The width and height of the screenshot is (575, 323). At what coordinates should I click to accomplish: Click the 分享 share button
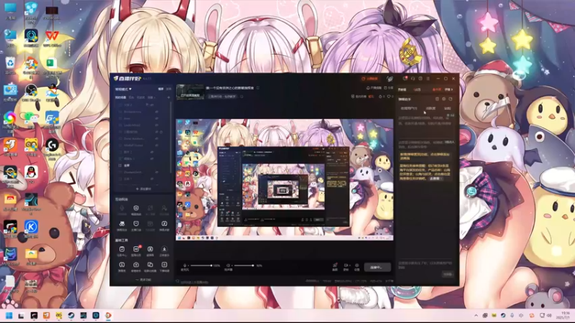[x=388, y=88]
